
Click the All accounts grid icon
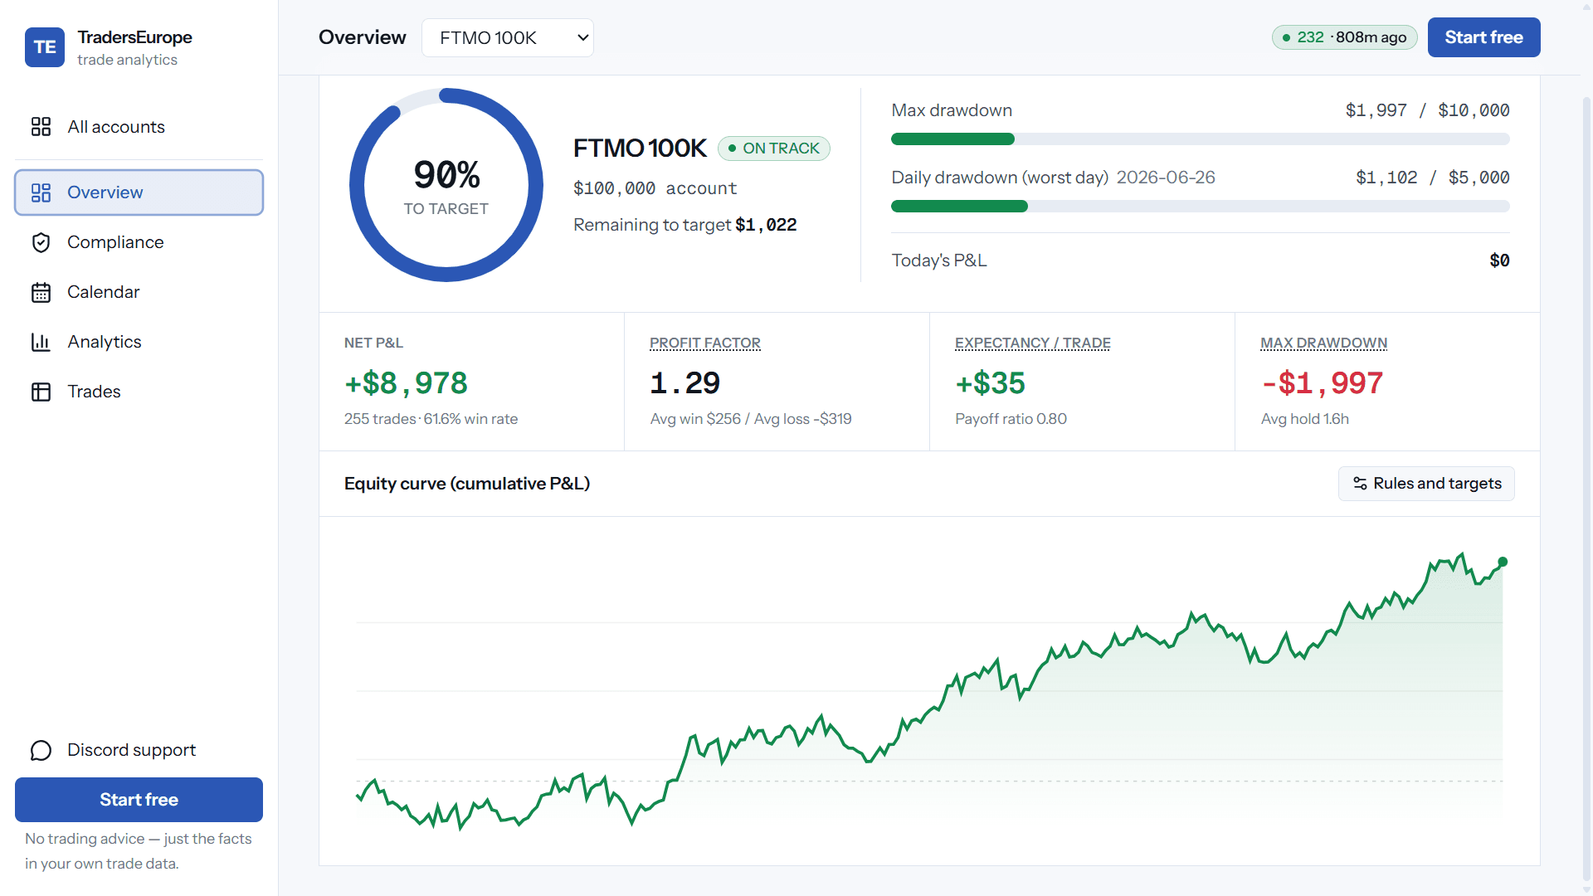click(x=41, y=126)
